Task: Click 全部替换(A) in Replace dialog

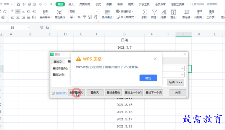Action: (x=76, y=92)
